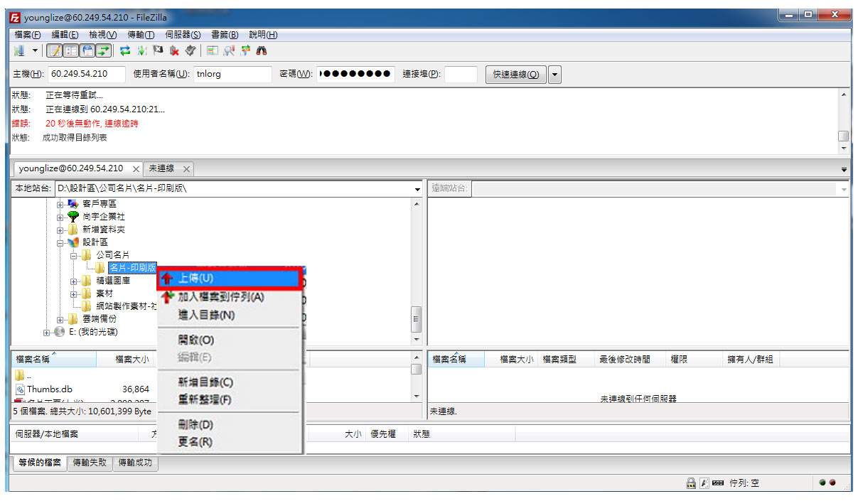
Task: Choose 更名(R) in context menu
Action: point(230,442)
